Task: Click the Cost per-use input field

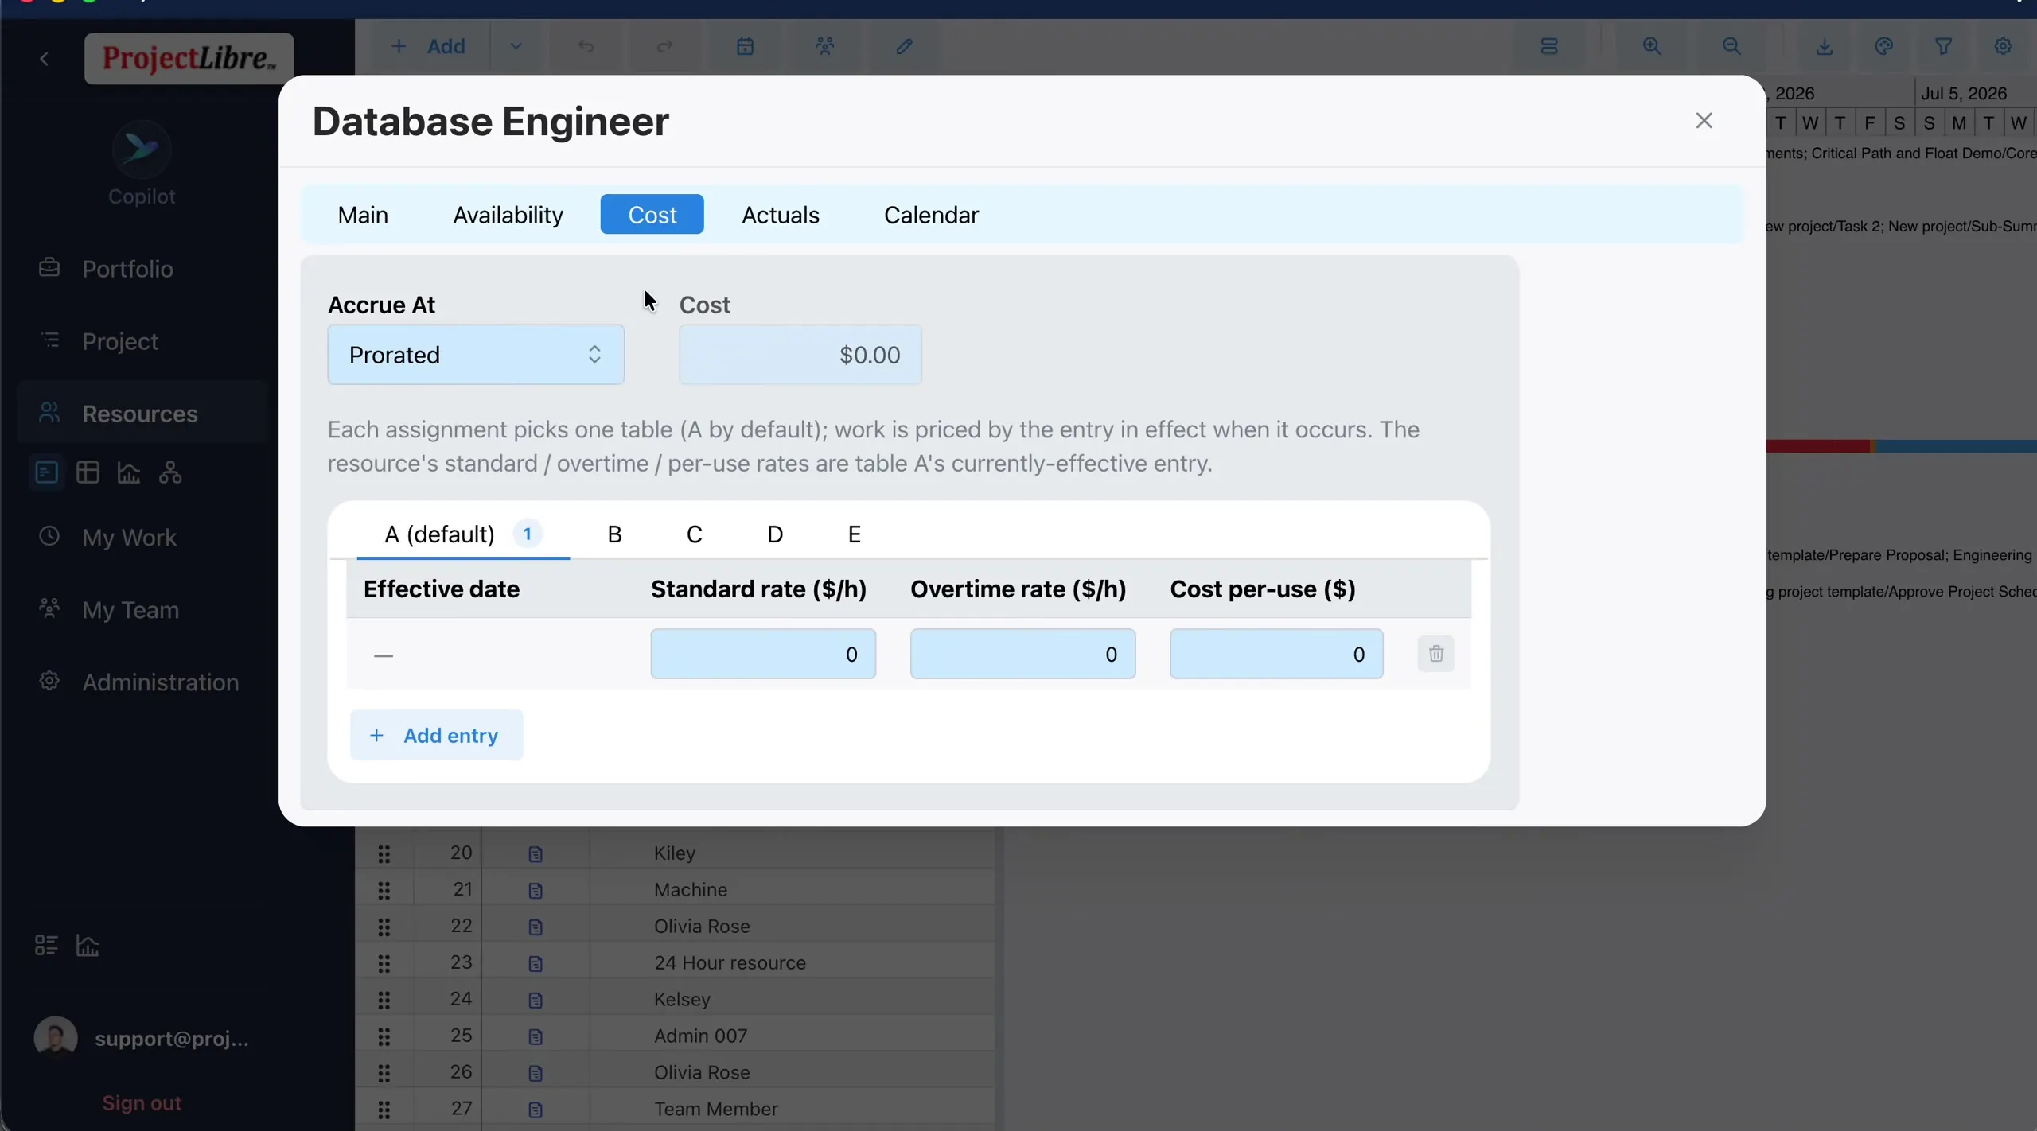Action: click(1276, 654)
